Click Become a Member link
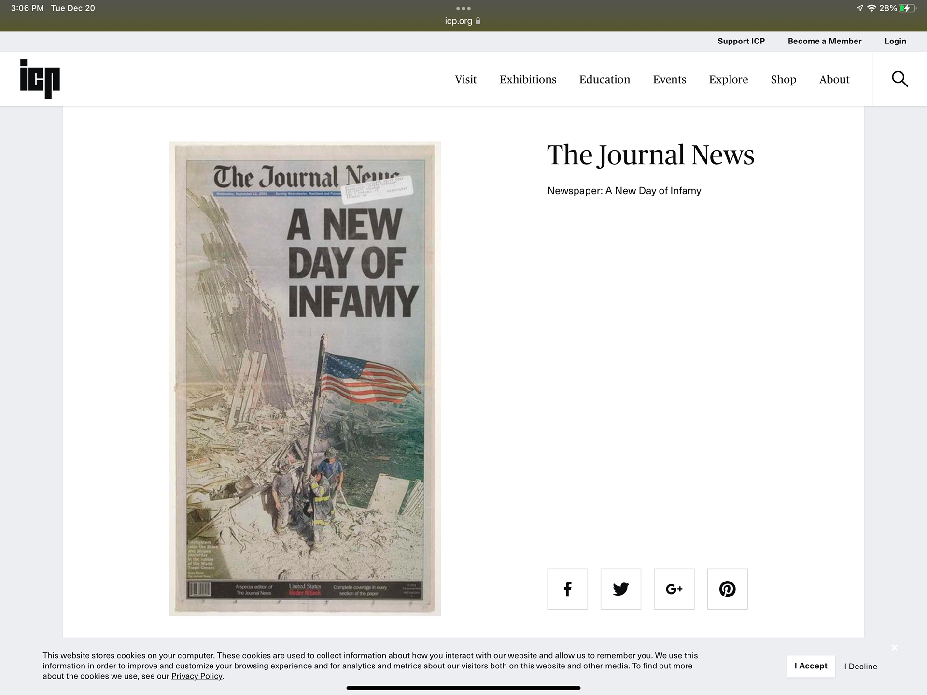Viewport: 927px width, 695px height. click(824, 41)
